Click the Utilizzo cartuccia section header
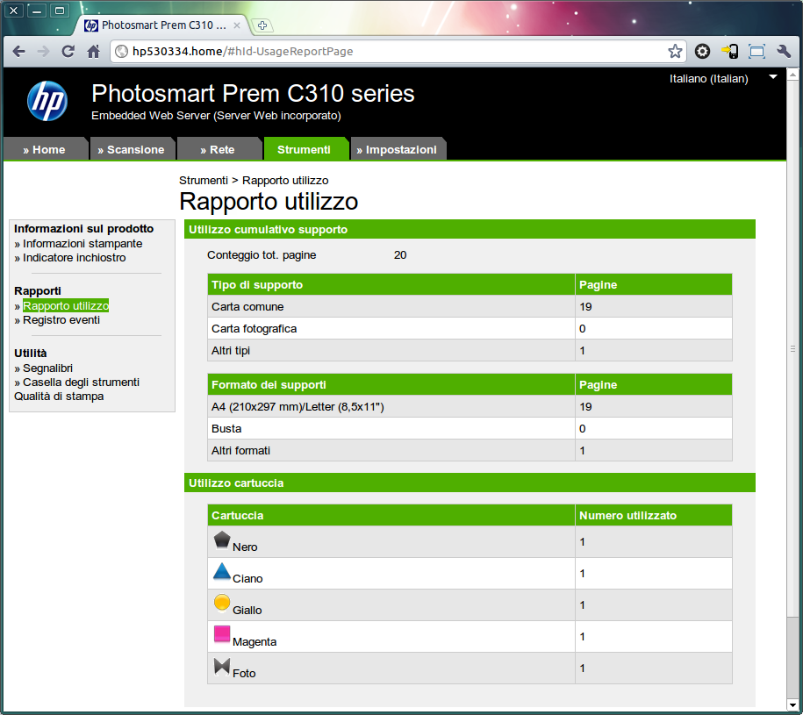803x715 pixels. [470, 483]
